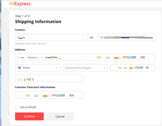Viewport: 162px width, 126px height.
Task: Click the Korea dropdown chevron arrow
Action: pos(56,68)
